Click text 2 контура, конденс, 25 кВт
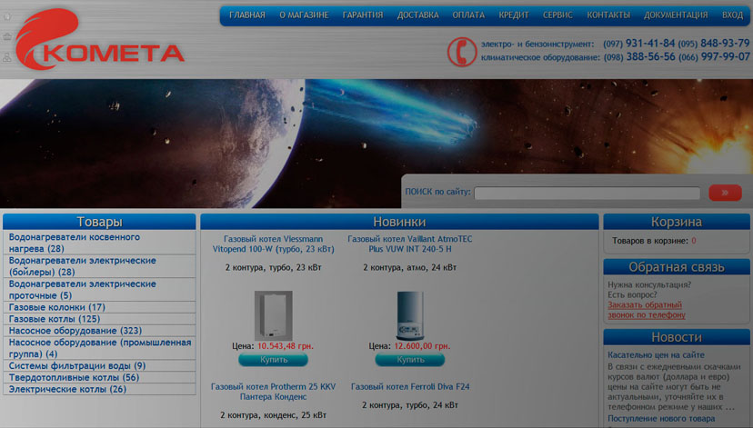This screenshot has width=753, height=428. click(273, 415)
